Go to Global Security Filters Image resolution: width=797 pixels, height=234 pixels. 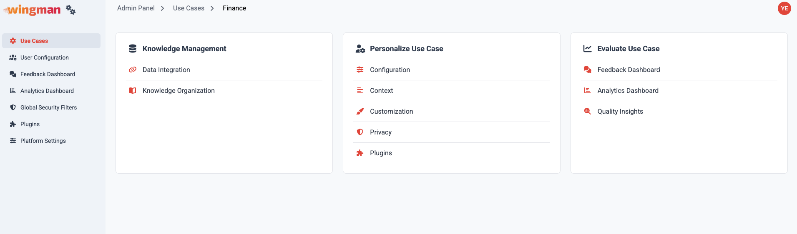pos(48,107)
